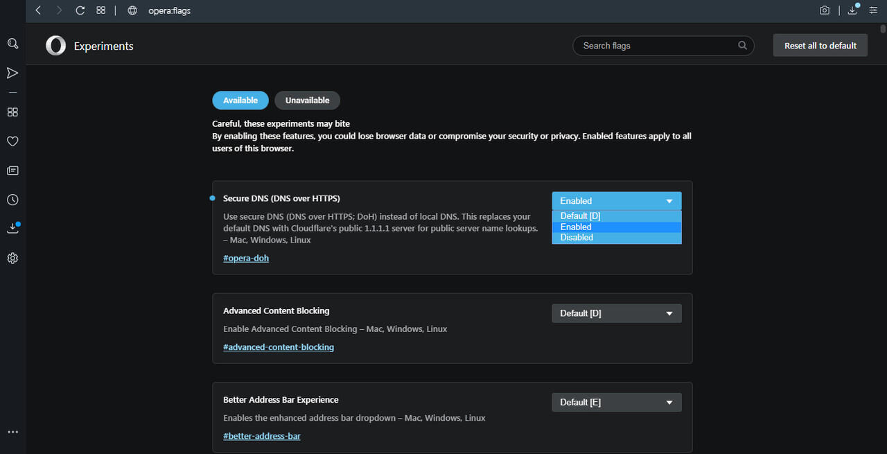The height and width of the screenshot is (454, 887).
Task: Open History clock icon in sidebar
Action: [12, 200]
